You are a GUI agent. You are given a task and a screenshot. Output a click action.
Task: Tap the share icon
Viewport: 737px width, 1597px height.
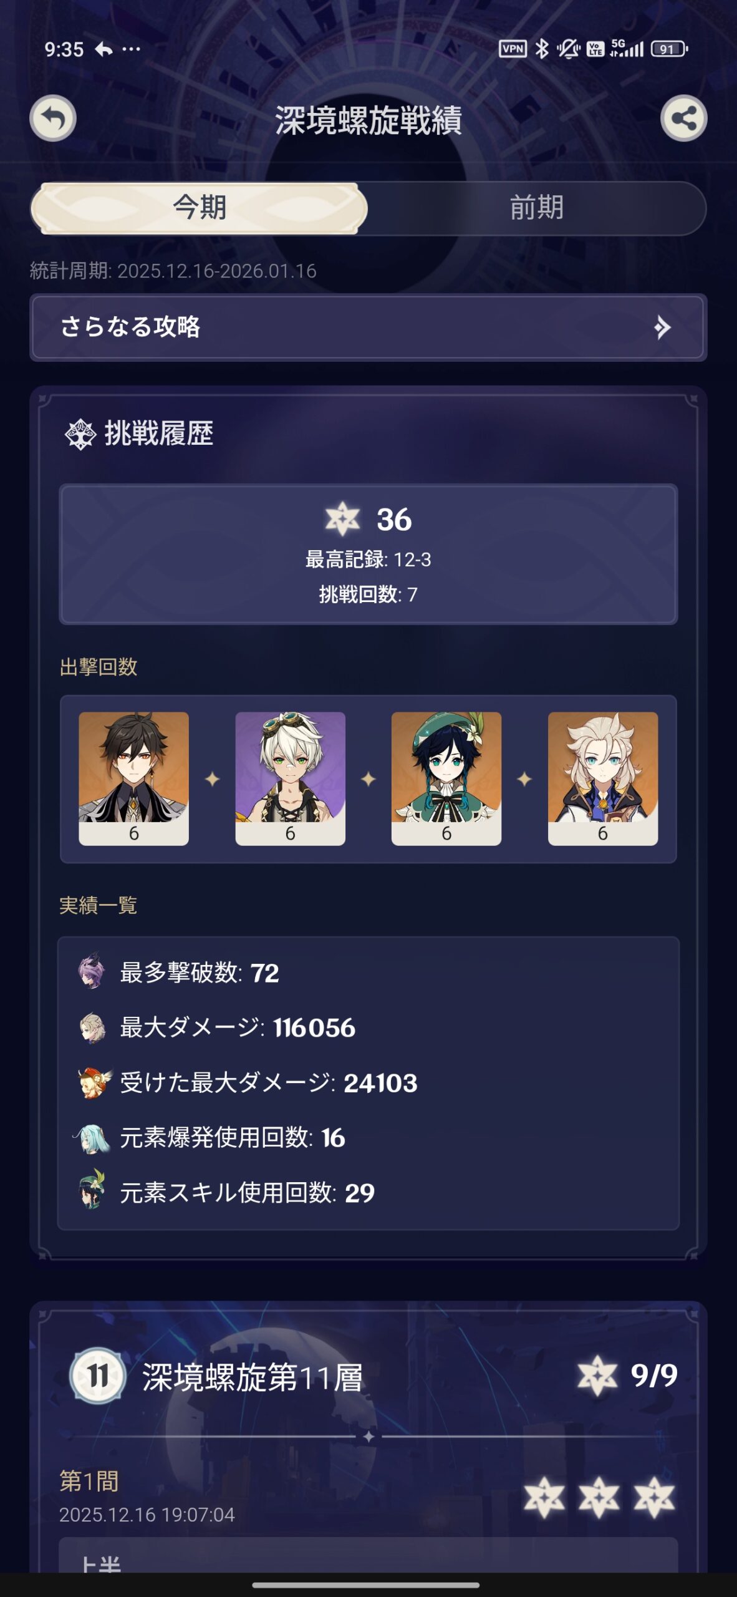coord(683,118)
